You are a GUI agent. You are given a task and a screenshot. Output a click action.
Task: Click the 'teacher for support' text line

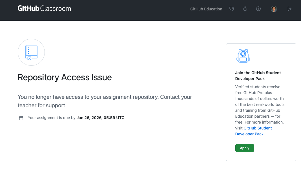(x=41, y=105)
